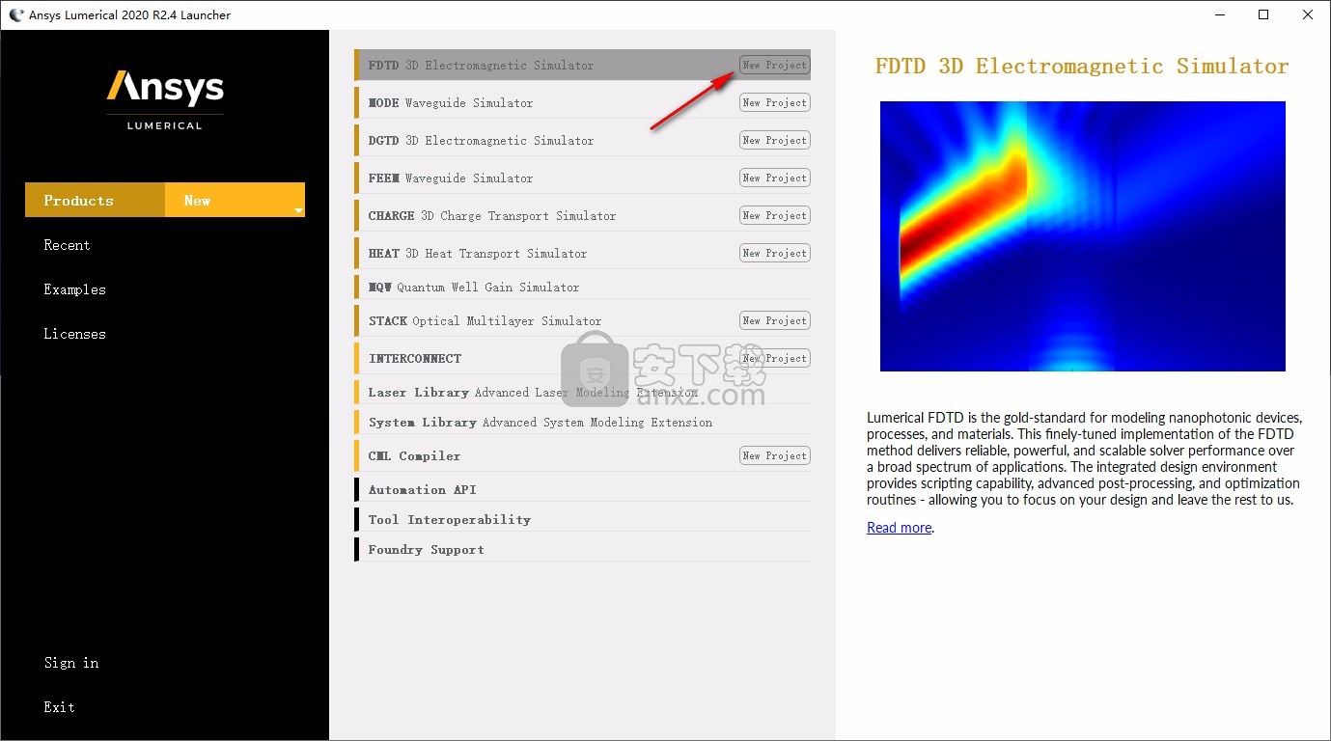Select CHARGE 3D Charge Transport Simulator row
This screenshot has height=741, width=1331.
point(582,215)
